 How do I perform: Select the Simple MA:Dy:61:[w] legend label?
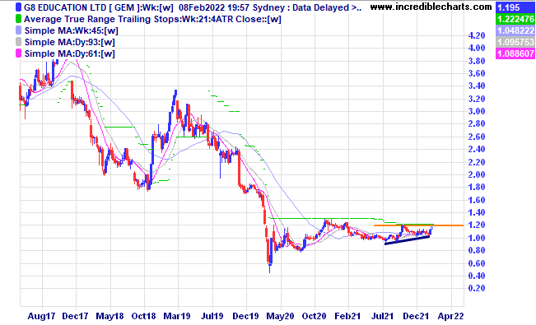(70, 53)
